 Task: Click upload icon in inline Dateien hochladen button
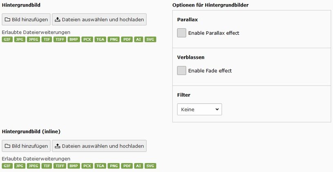click(x=58, y=146)
